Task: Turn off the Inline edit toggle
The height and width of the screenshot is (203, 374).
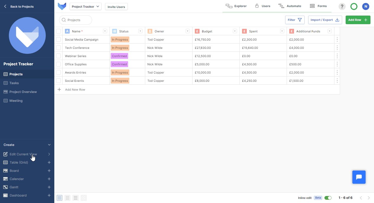Action: [328, 198]
